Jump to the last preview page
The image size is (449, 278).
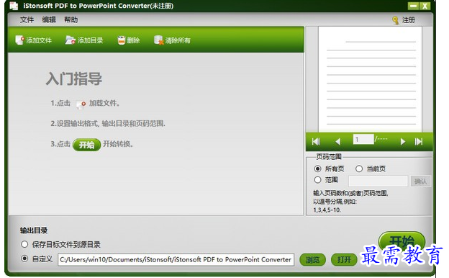[419, 141]
